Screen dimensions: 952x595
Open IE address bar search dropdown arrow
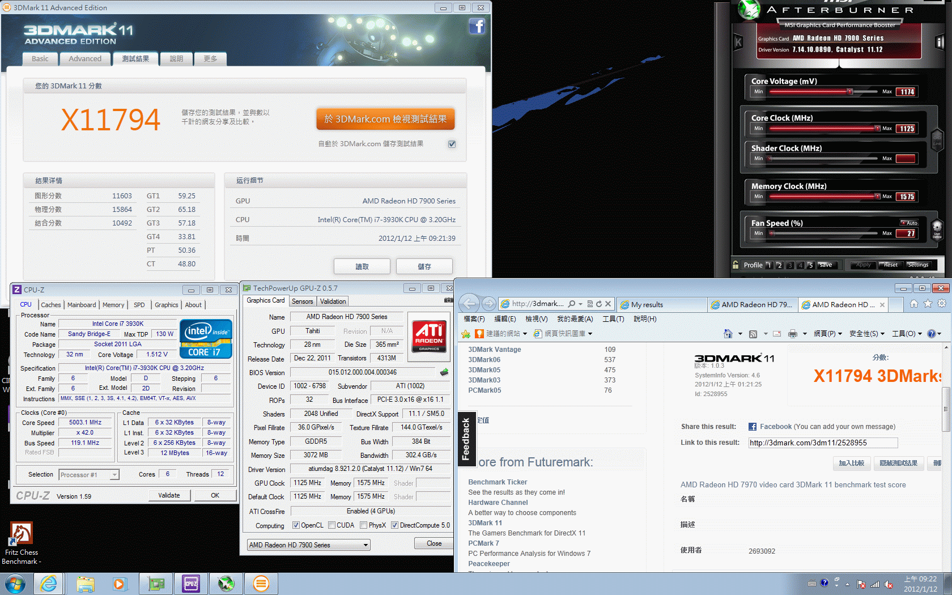[x=581, y=304]
